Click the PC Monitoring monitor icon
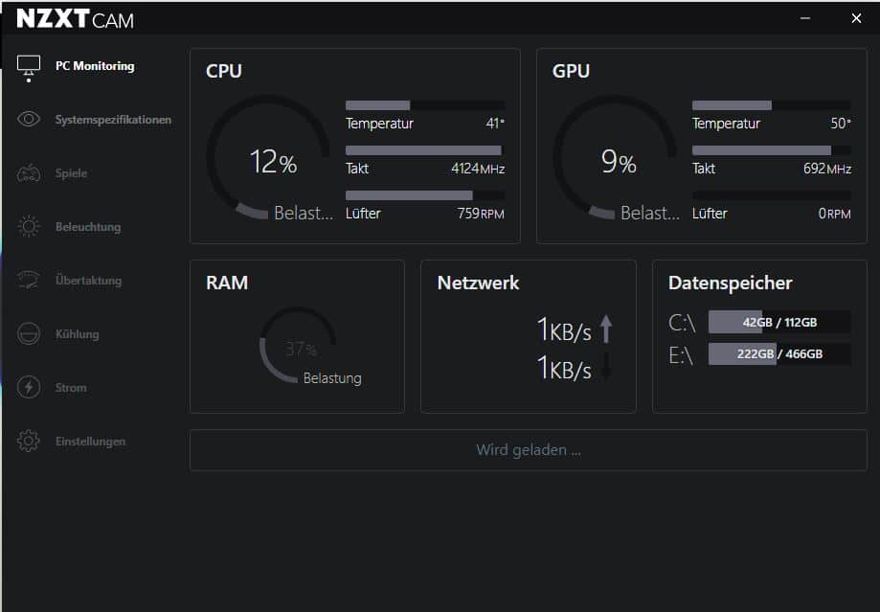Viewport: 880px width, 612px height. pyautogui.click(x=29, y=66)
